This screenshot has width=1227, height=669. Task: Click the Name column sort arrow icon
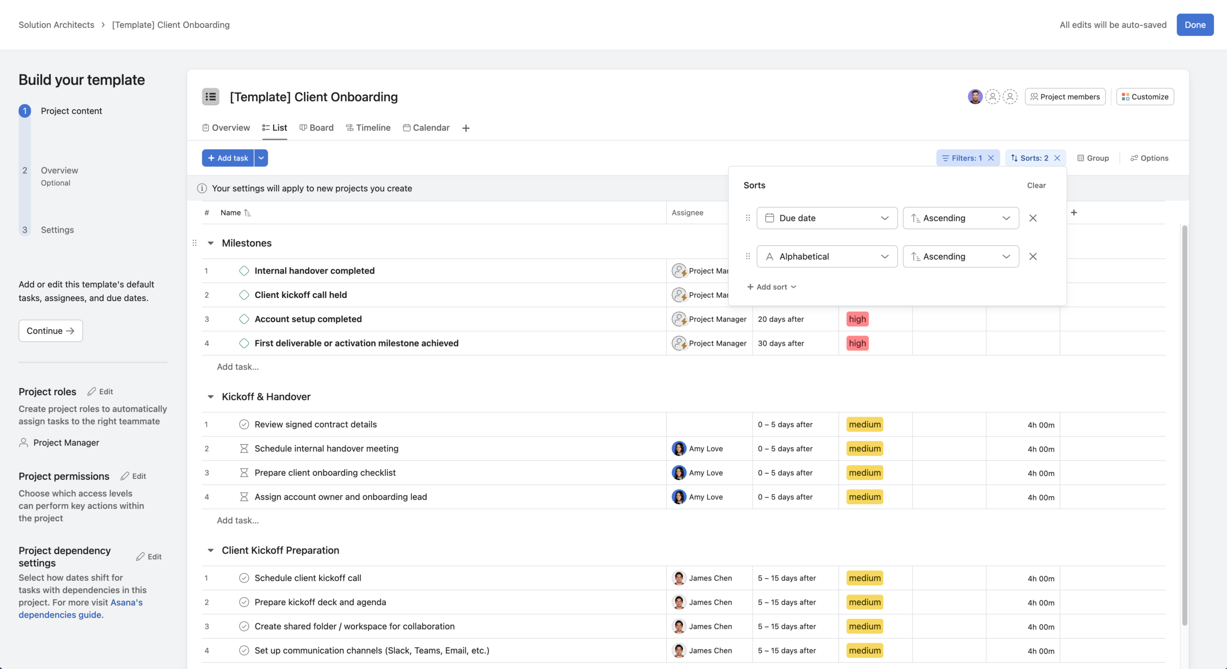coord(247,212)
